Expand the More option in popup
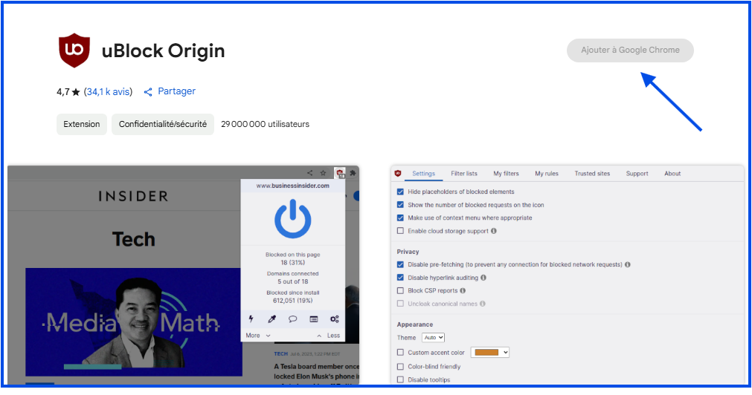The width and height of the screenshot is (752, 395). pos(257,336)
